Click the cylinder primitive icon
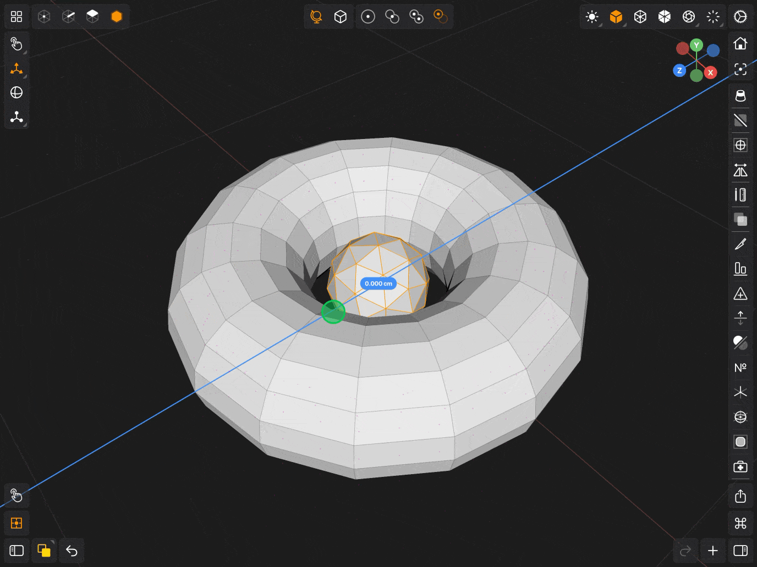The width and height of the screenshot is (757, 567). 740,96
